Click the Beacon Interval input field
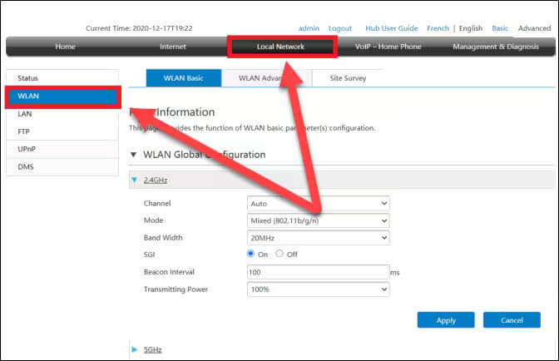559x361 pixels. (319, 272)
